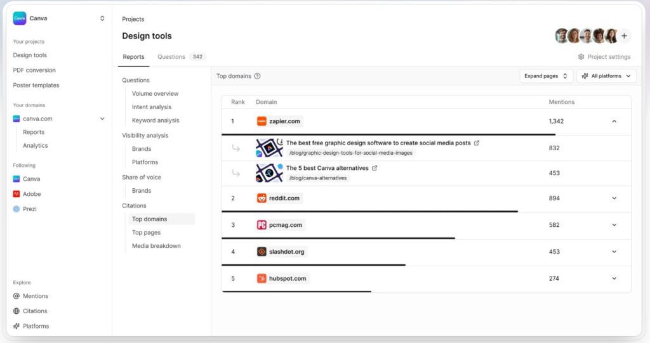Open Volume overview report
This screenshot has height=343, width=650.
pyautogui.click(x=155, y=94)
